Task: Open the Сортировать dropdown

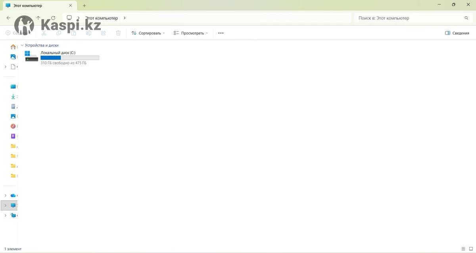Action: coord(148,33)
